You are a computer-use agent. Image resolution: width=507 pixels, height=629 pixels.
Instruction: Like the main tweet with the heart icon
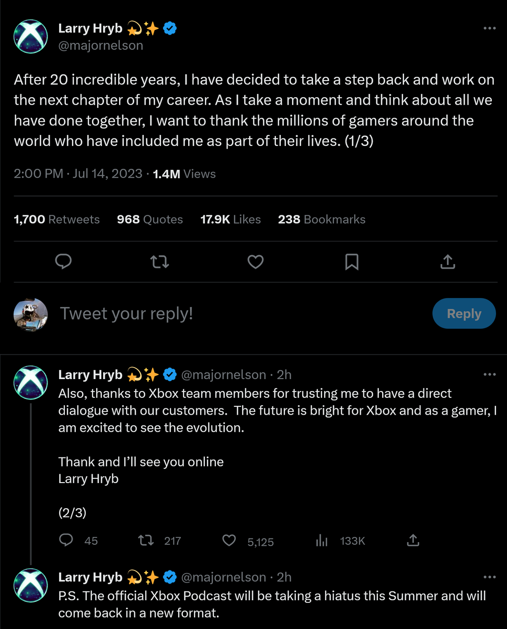click(x=255, y=261)
